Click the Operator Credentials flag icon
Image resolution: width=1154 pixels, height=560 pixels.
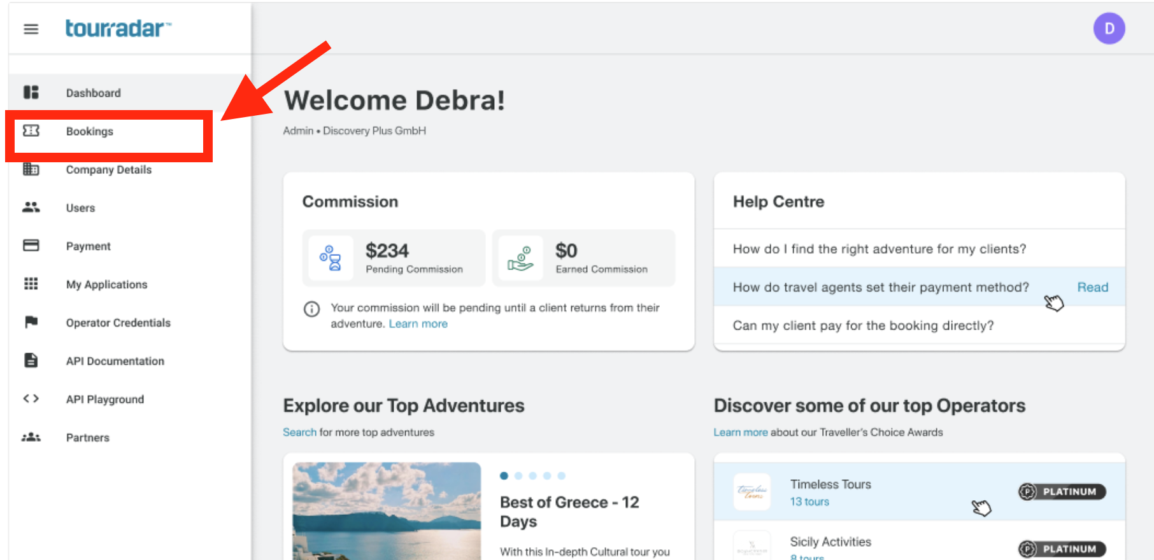click(x=31, y=322)
